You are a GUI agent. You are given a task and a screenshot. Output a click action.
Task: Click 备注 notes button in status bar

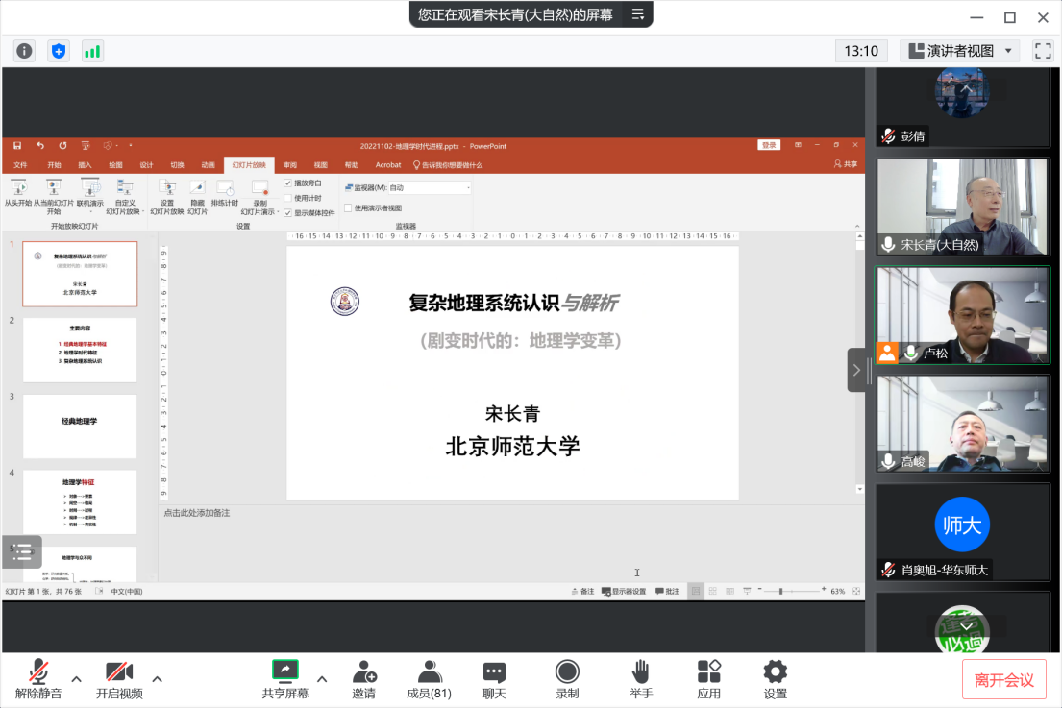tap(582, 592)
